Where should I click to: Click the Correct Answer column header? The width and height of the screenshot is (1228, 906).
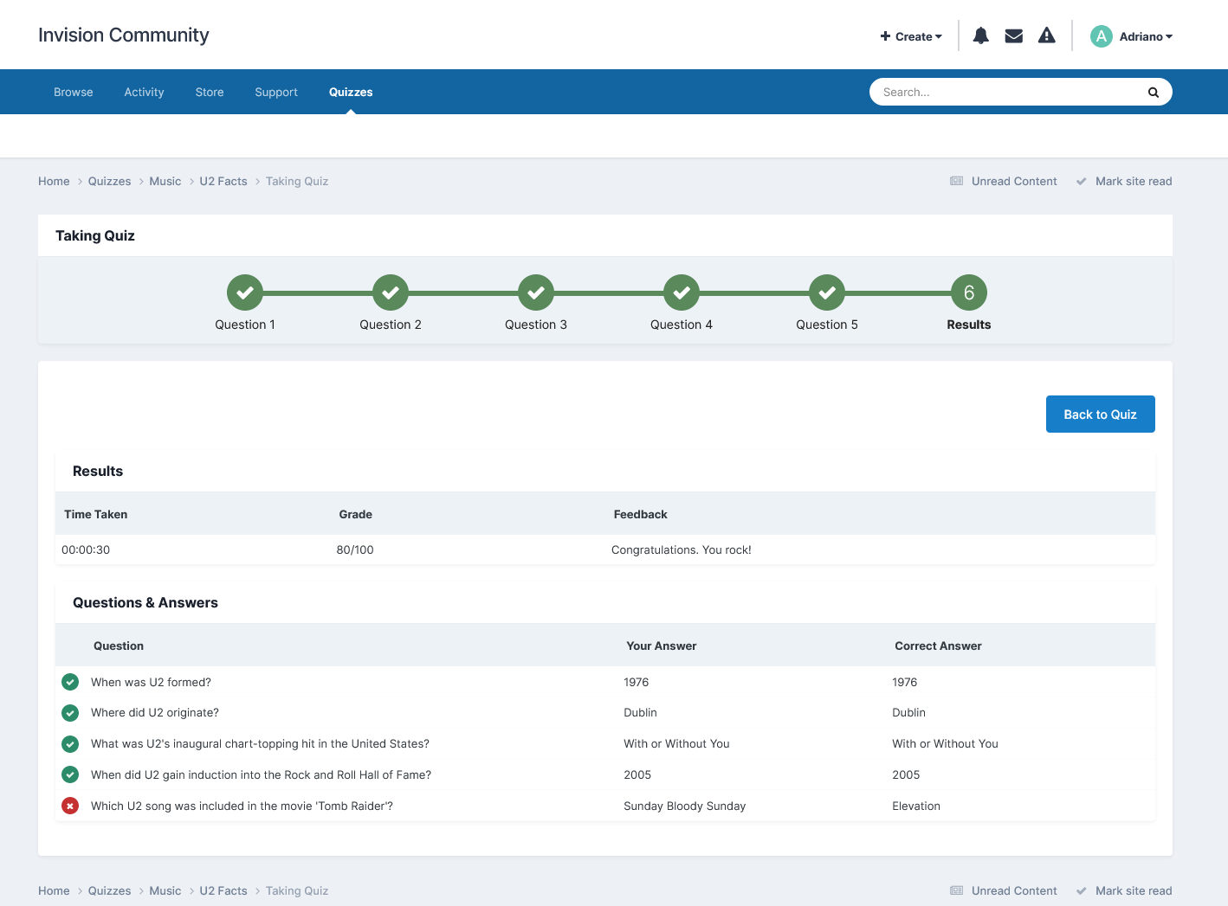point(938,646)
